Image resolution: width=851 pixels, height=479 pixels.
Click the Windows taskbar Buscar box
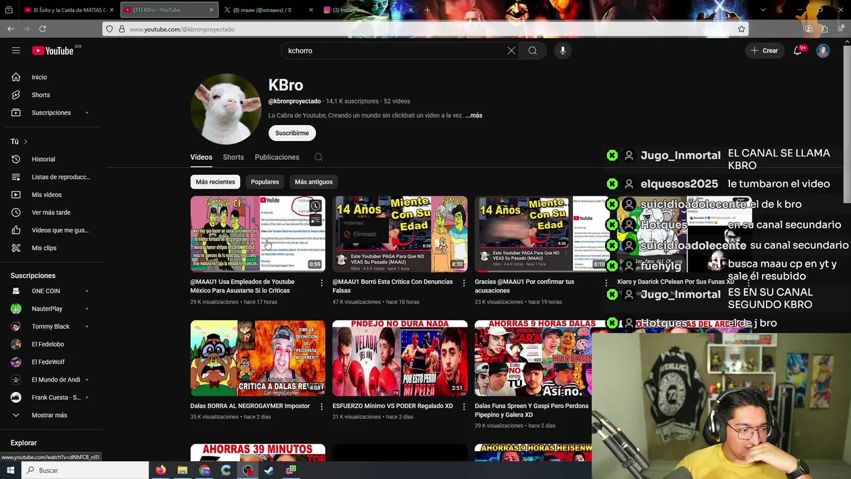(x=85, y=470)
